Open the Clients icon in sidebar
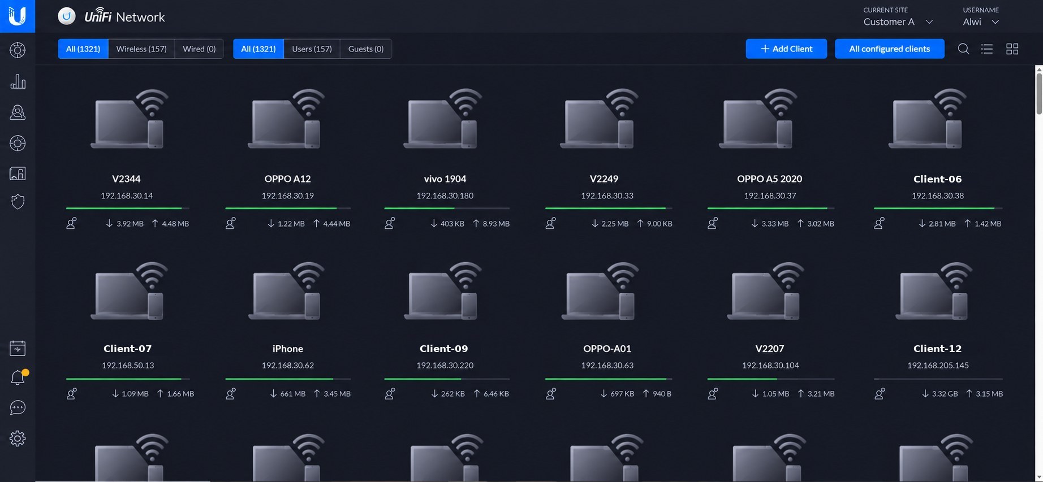The width and height of the screenshot is (1043, 482). coord(18,112)
